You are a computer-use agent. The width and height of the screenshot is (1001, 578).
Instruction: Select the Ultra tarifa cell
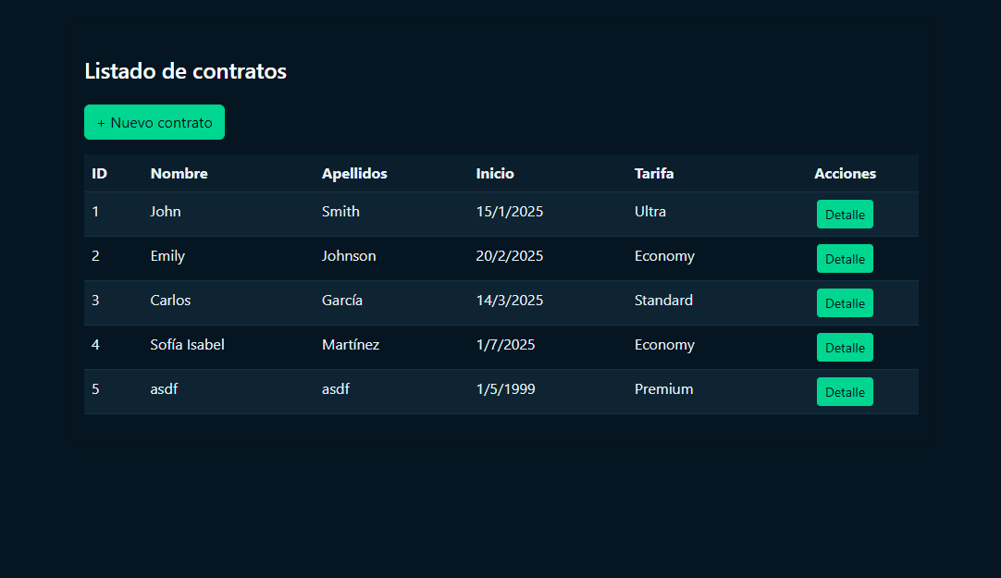click(x=650, y=212)
